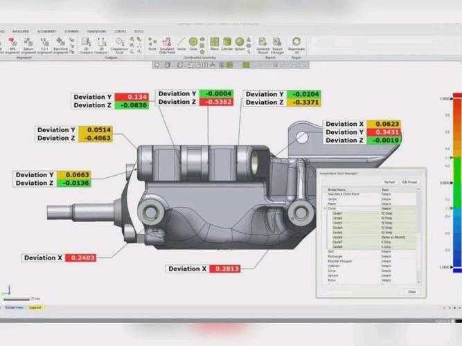
Task: Select the Transform Alignment tool
Action: coord(60,46)
